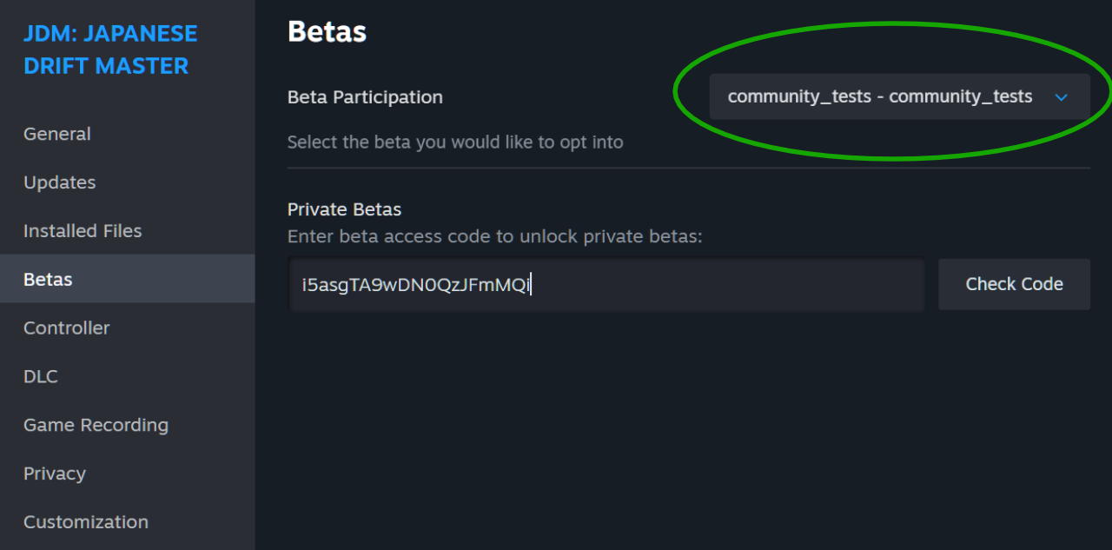Open the Game Recording settings

pyautogui.click(x=96, y=425)
